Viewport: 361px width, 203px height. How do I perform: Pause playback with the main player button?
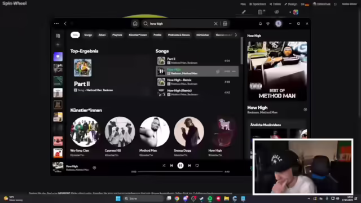coord(180,165)
